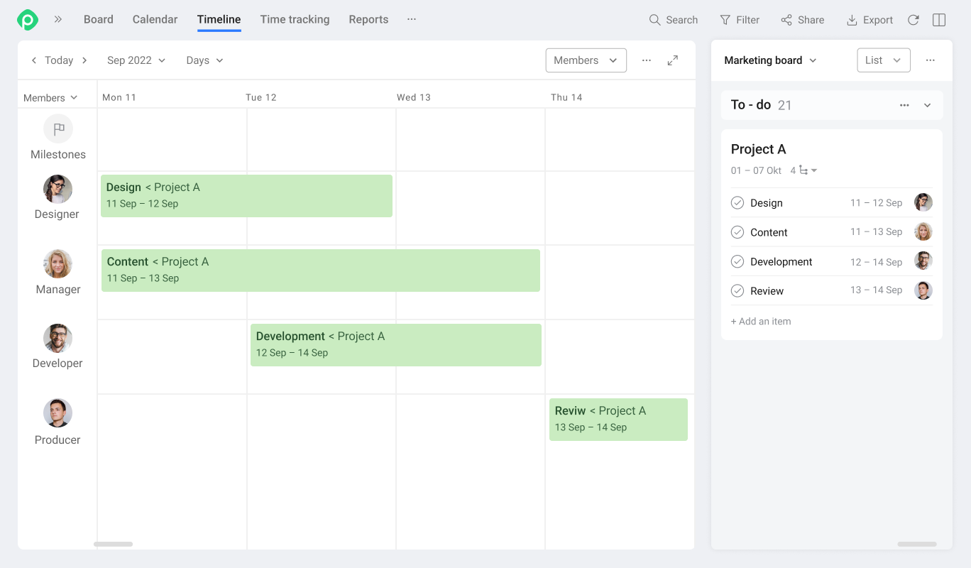The image size is (971, 568).
Task: Open the To-do list three-dot menu
Action: click(904, 105)
